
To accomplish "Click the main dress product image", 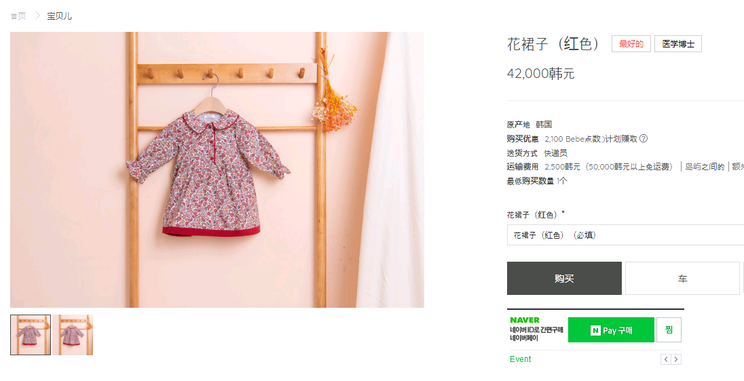I will click(217, 169).
